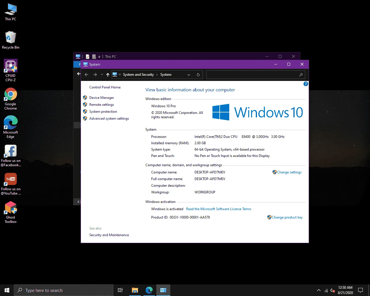This screenshot has height=296, width=370.
Task: Select the Control Panel taskbar button
Action: coord(163,290)
